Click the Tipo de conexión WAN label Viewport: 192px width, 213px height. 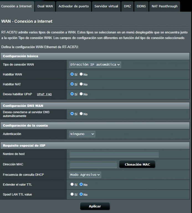[x=18, y=65]
